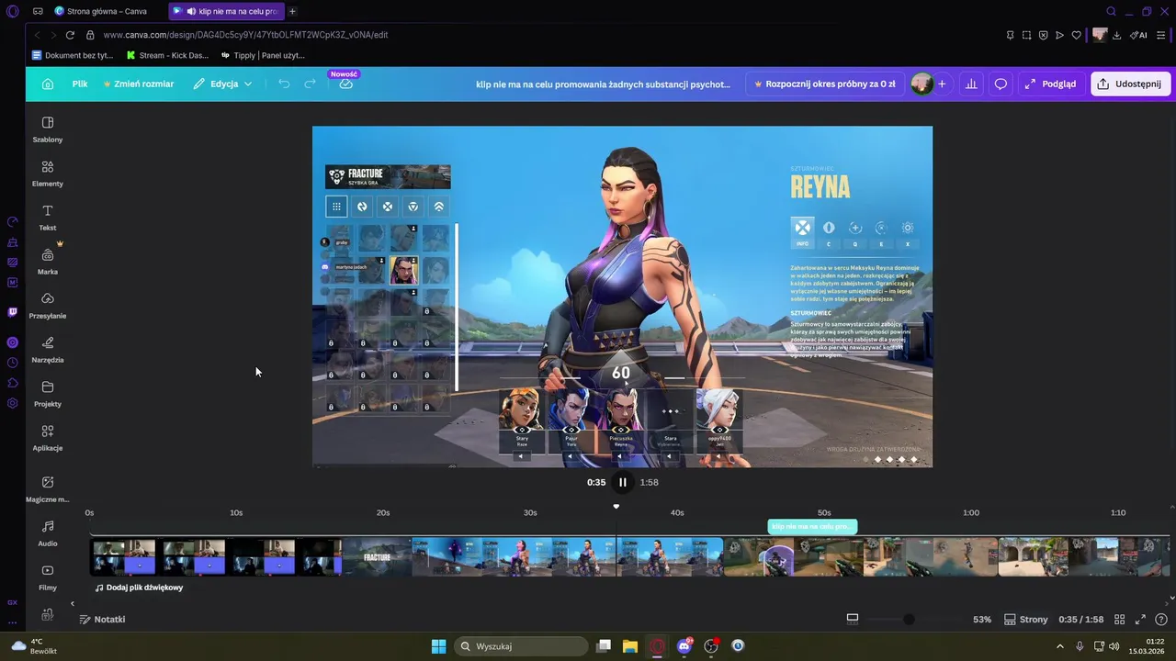Image resolution: width=1176 pixels, height=661 pixels.
Task: Click the Wyszukaj taskbar search box
Action: click(521, 646)
